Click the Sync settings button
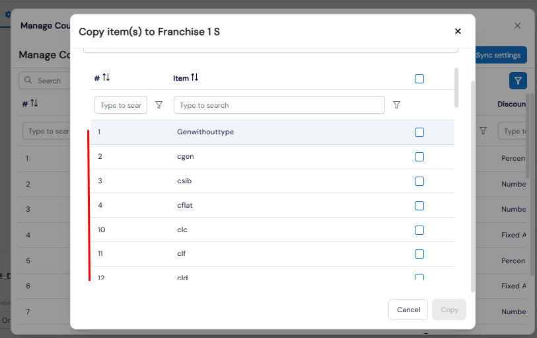This screenshot has width=537, height=338. (501, 55)
